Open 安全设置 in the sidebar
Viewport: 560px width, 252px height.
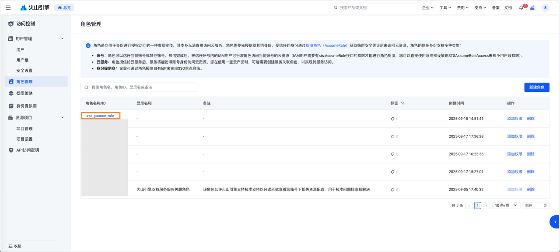coord(24,71)
